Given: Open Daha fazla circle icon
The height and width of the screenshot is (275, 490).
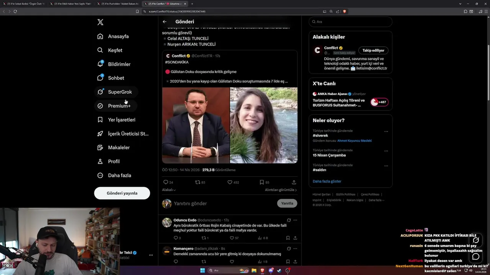Looking at the screenshot, I should 100,175.
